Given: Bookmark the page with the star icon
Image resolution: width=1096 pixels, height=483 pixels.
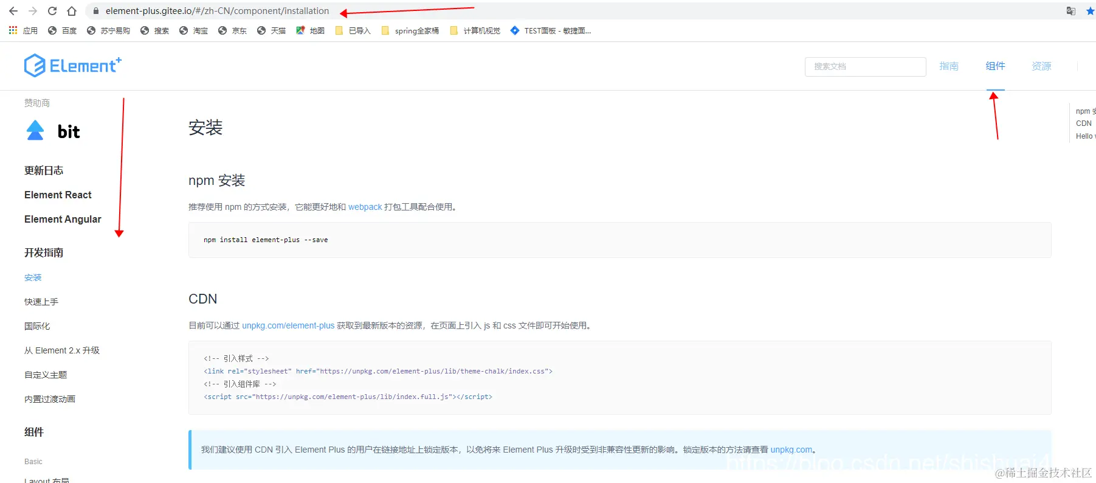Looking at the screenshot, I should 1090,11.
